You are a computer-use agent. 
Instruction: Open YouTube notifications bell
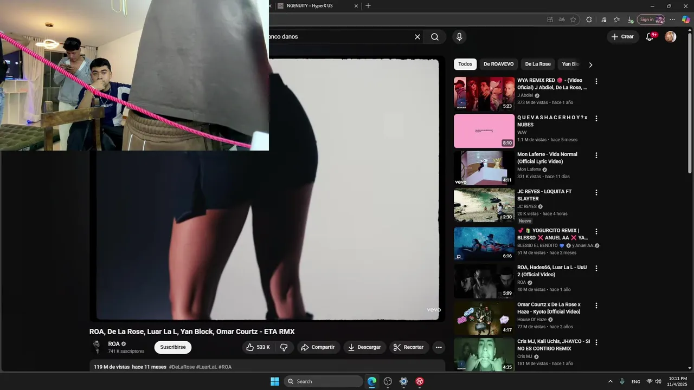(x=650, y=37)
